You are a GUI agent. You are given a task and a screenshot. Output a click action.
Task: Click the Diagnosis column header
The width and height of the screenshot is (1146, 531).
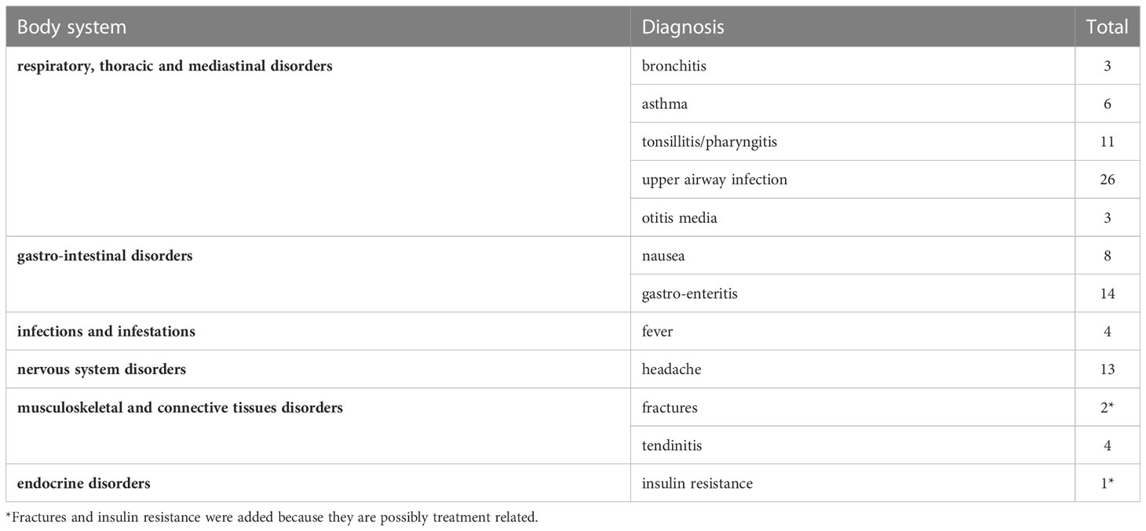(x=853, y=27)
